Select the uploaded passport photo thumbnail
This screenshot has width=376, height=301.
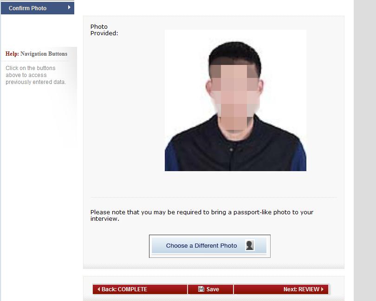pyautogui.click(x=235, y=100)
